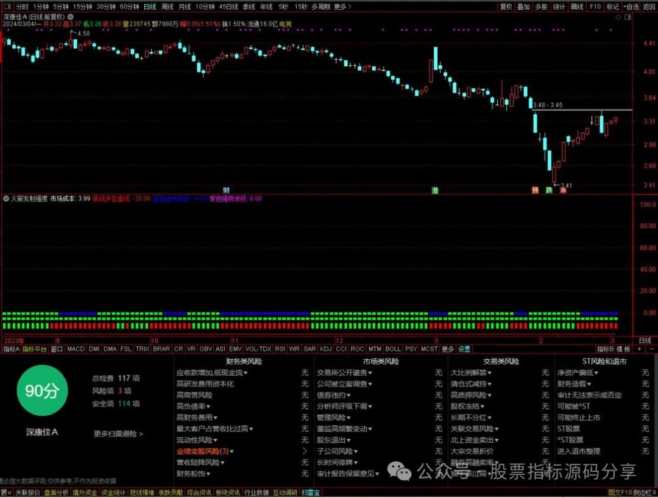Select the 5分钟 period
The image size is (658, 498).
(61, 7)
